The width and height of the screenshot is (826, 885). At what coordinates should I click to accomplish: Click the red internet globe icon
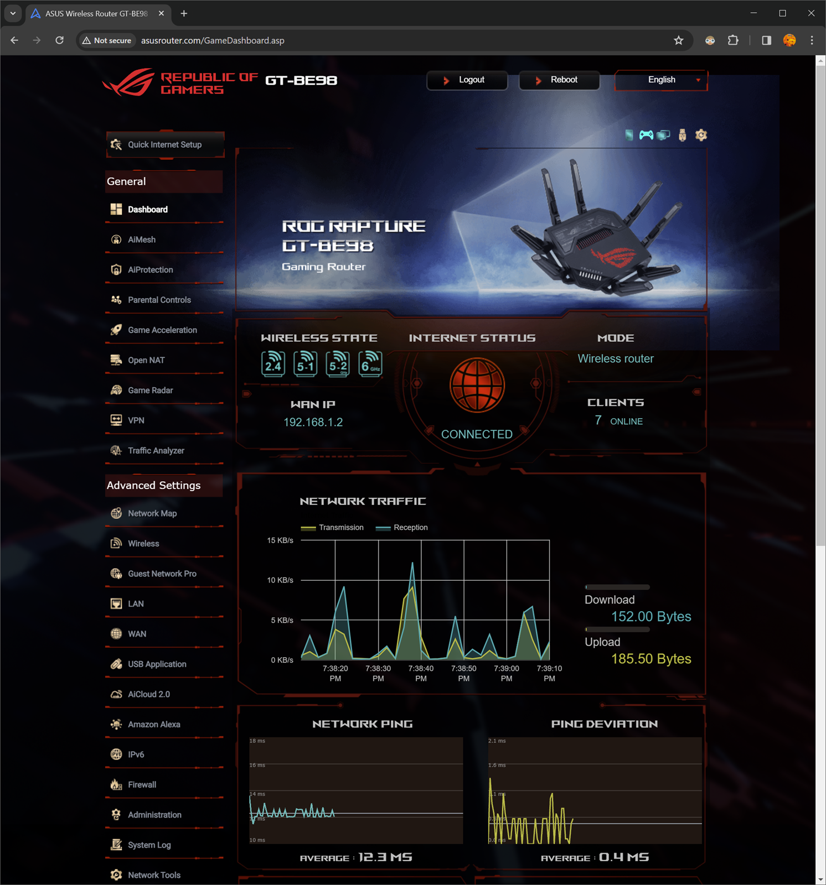477,385
